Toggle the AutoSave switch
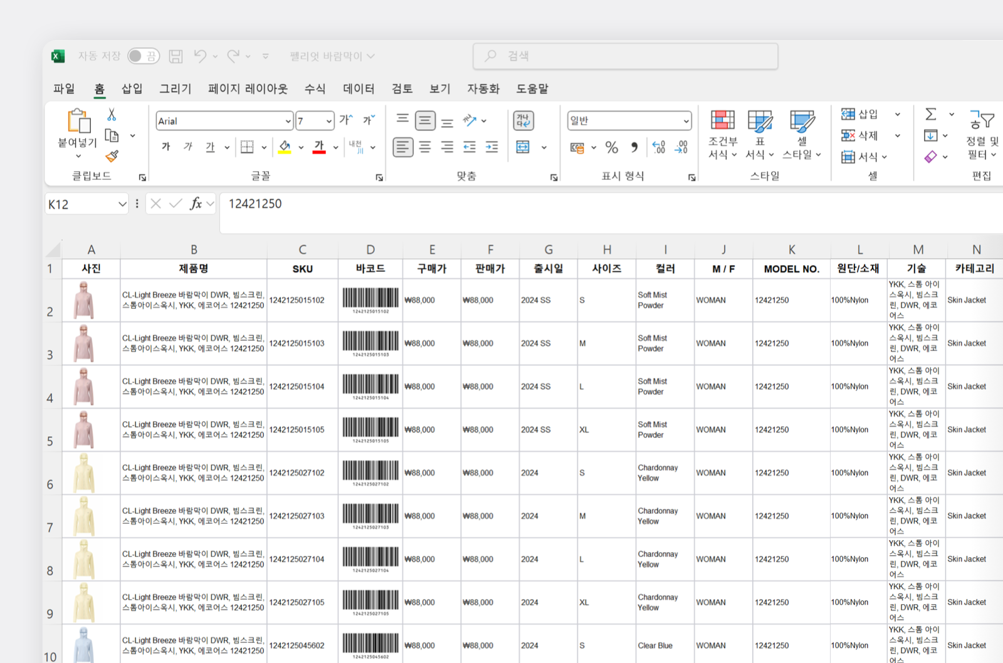 pyautogui.click(x=143, y=56)
